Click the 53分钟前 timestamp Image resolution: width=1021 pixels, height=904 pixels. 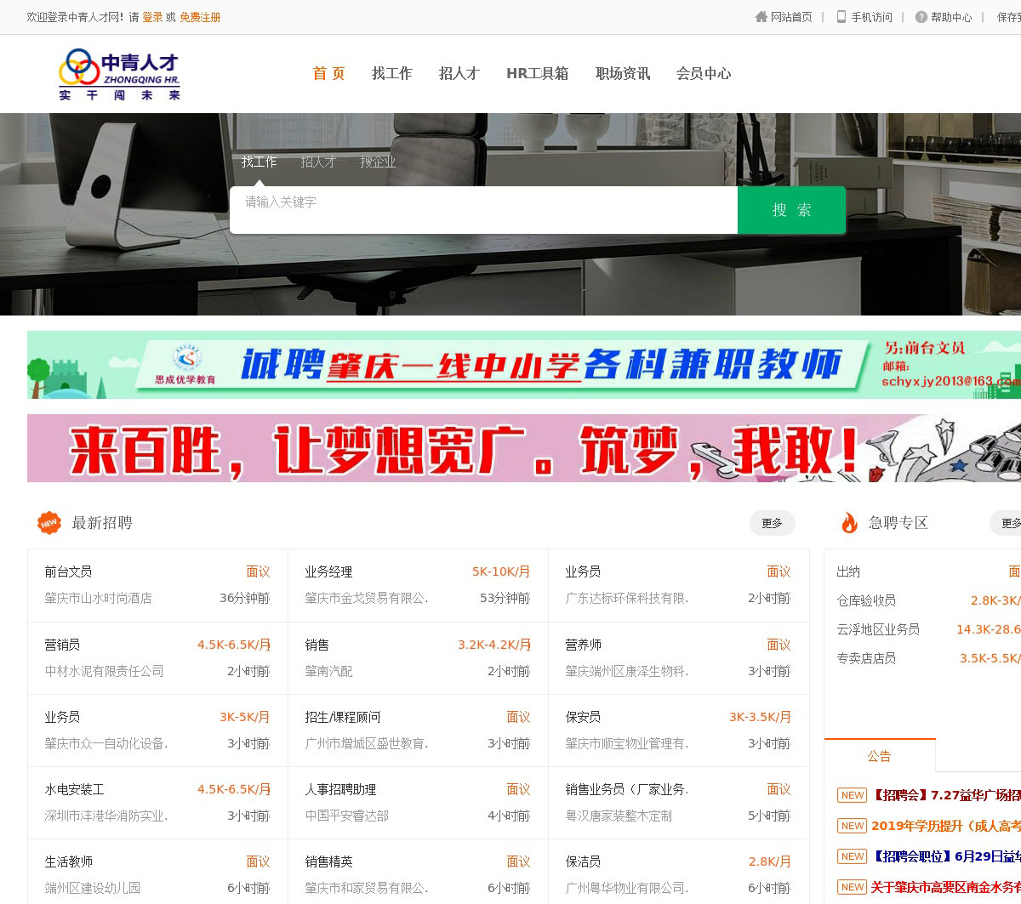click(x=505, y=598)
